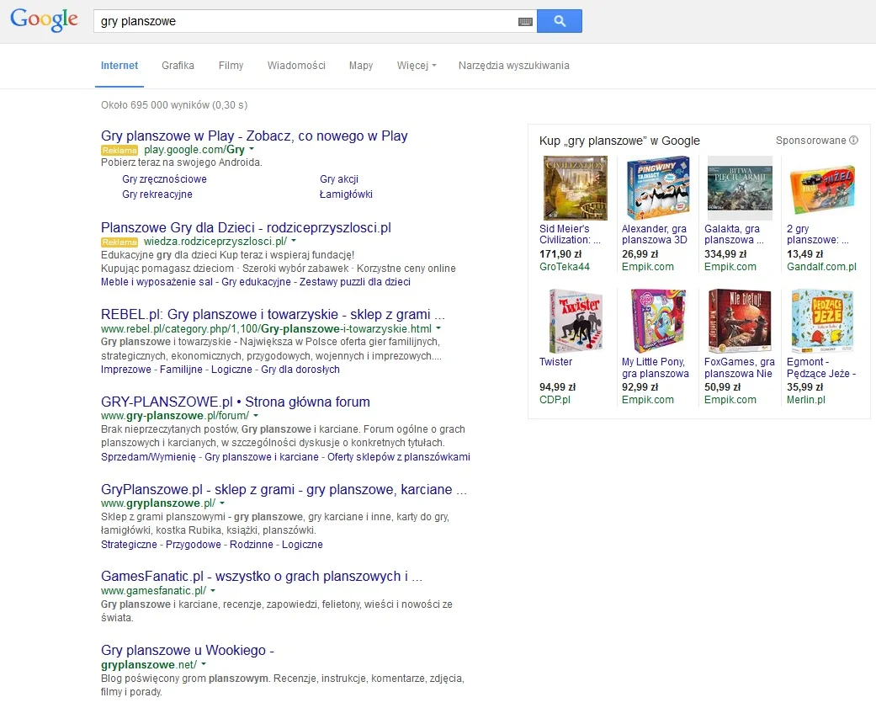Expand arrow next to wiedza.rodziceprzyszlosci.pl
The height and width of the screenshot is (708, 876).
(294, 241)
